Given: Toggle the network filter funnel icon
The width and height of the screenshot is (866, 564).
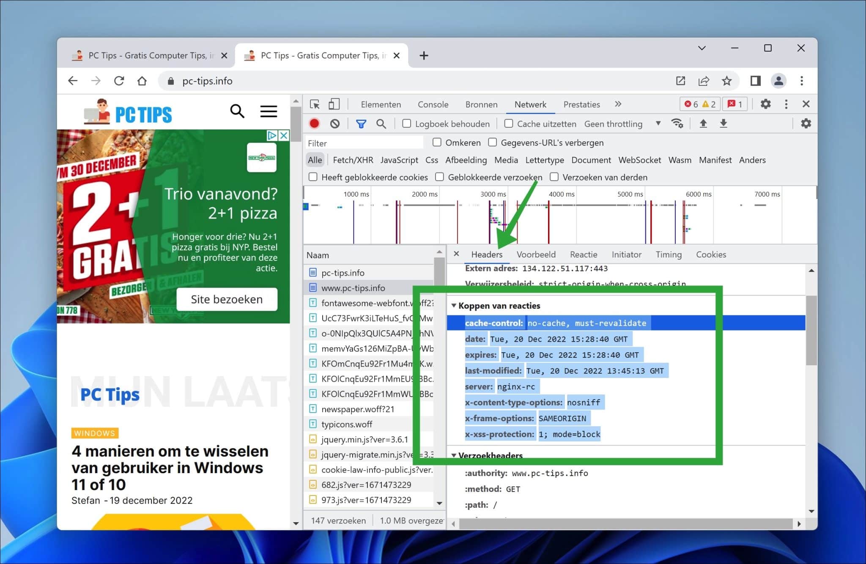Looking at the screenshot, I should 361,123.
